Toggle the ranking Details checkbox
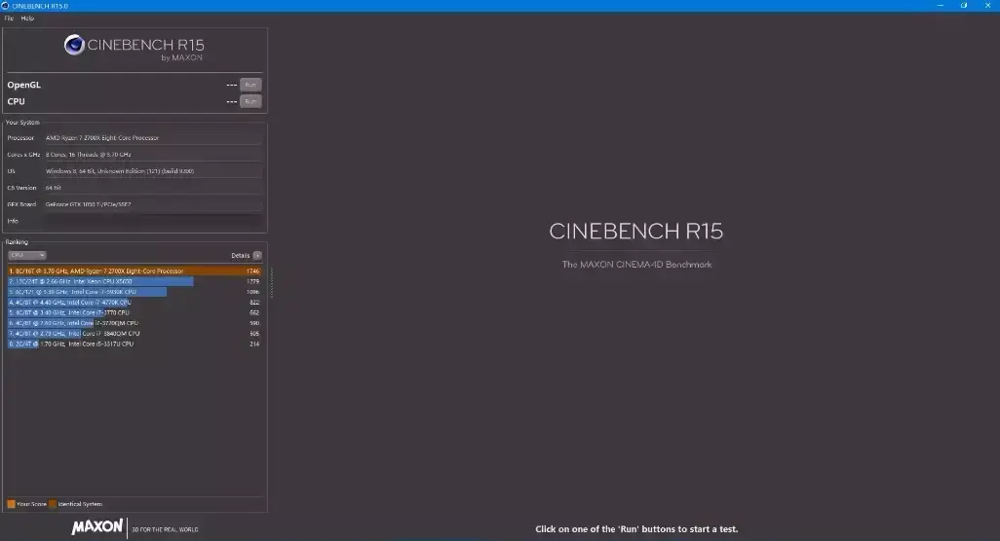Screen dimensions: 1000x541 [x=257, y=255]
